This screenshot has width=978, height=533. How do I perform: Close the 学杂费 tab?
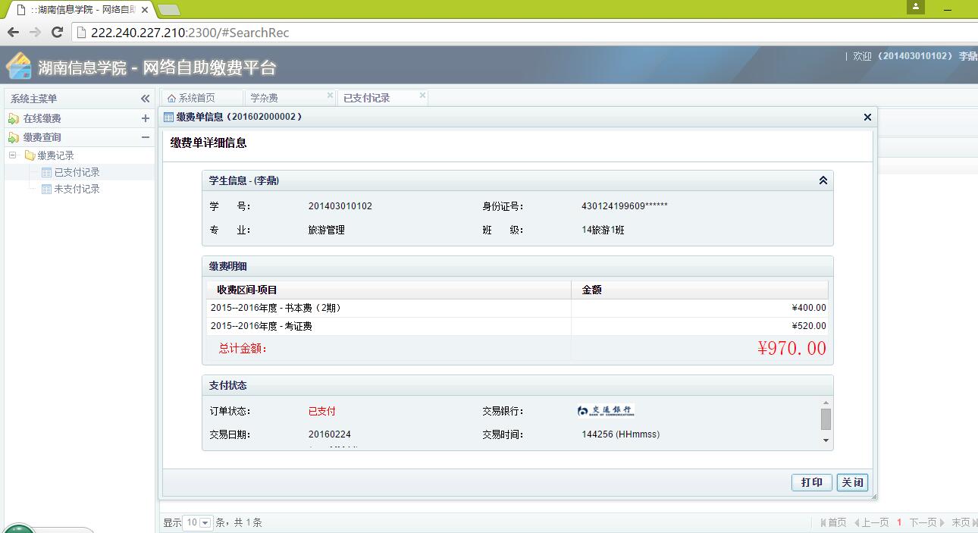click(x=330, y=96)
